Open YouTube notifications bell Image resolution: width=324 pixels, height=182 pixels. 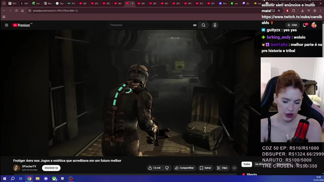coord(305,25)
